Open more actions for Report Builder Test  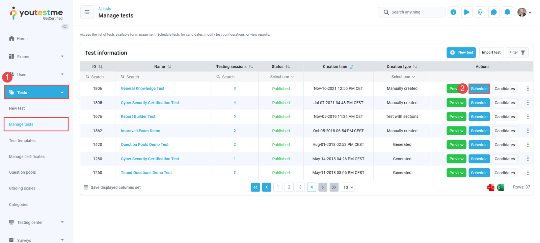tap(528, 117)
